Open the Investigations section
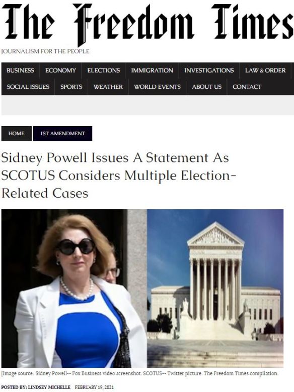Viewport: 294px width, 392px height. tap(209, 71)
